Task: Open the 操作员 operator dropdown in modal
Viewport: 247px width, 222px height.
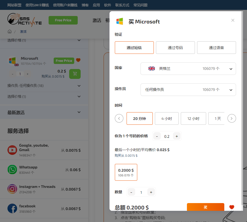Action: 188,90
